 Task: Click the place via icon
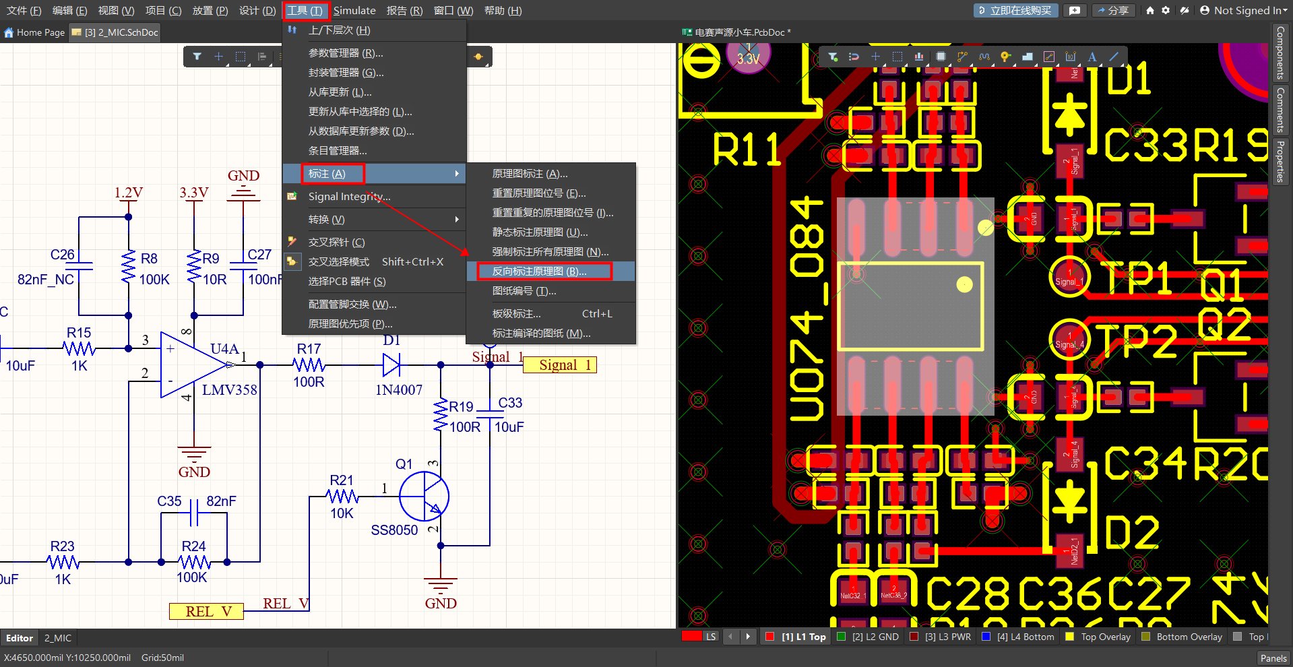pyautogui.click(x=1005, y=57)
